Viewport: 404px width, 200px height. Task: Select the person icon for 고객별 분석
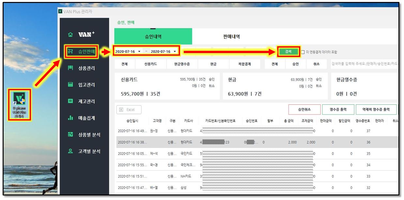[70, 151]
